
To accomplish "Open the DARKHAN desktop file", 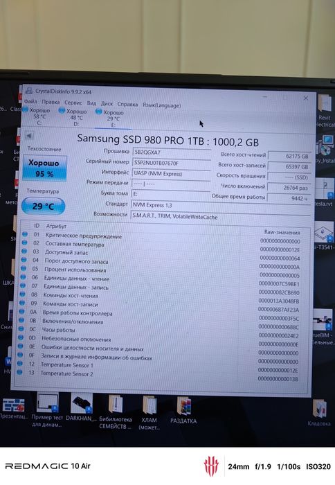I will click(81, 407).
